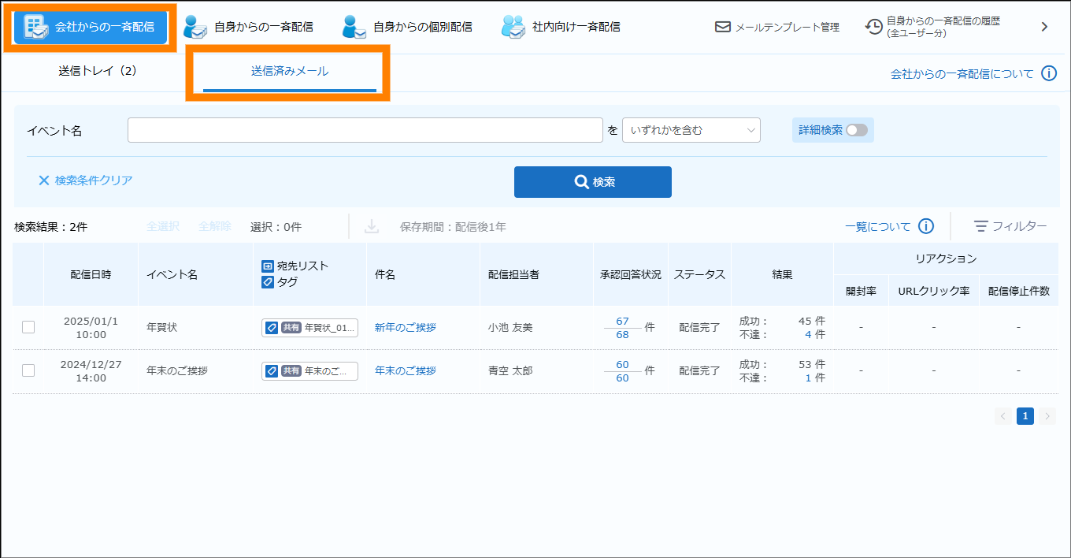The height and width of the screenshot is (558, 1071).
Task: Click info icon next to 一覧について
Action: [926, 226]
